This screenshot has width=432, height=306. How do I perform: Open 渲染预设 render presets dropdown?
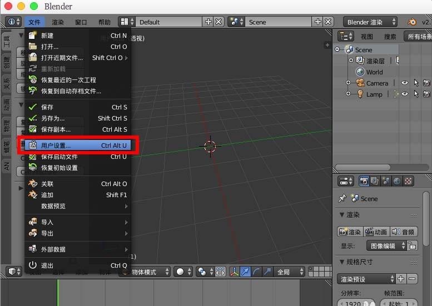[x=366, y=279]
